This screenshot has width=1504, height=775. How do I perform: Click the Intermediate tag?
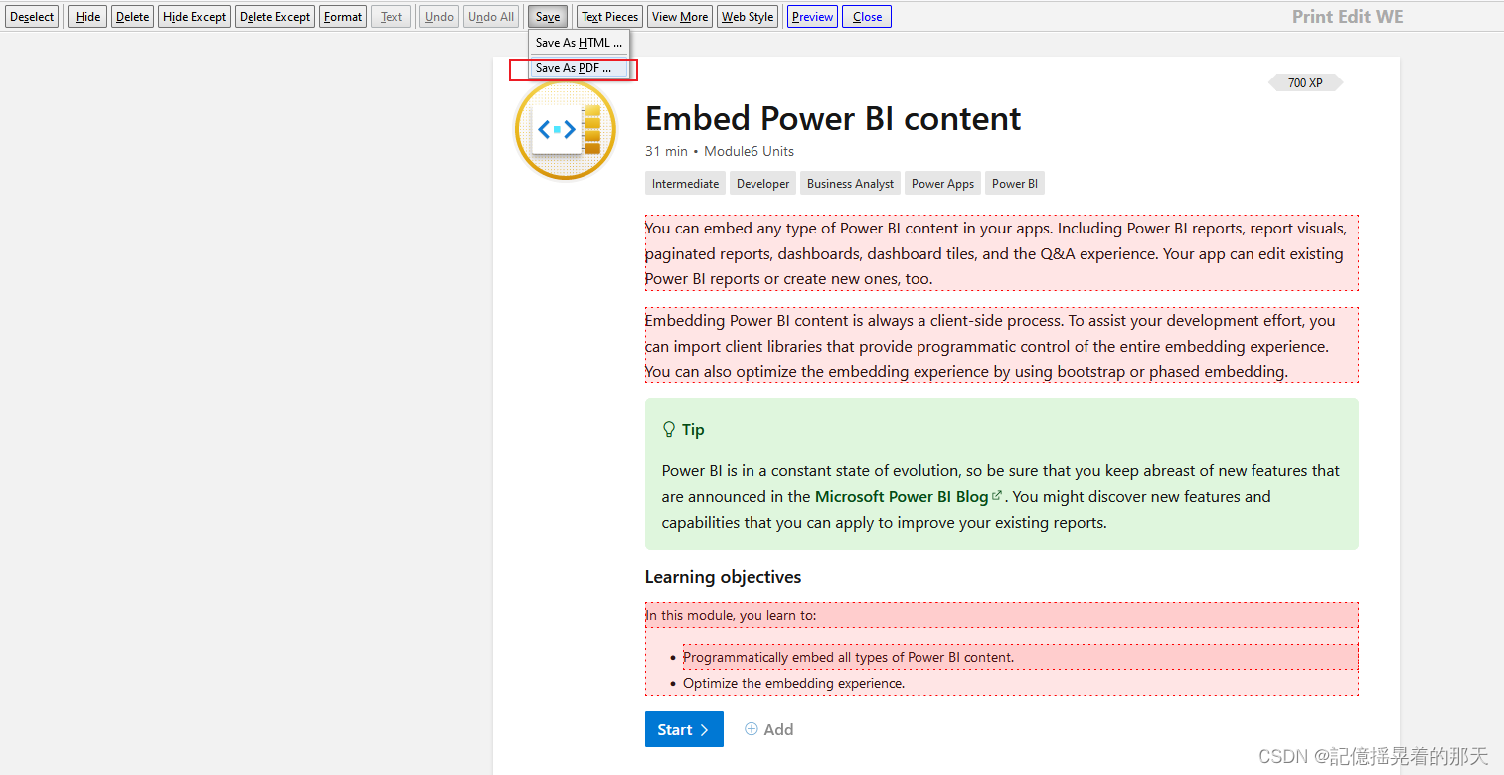[x=685, y=184]
